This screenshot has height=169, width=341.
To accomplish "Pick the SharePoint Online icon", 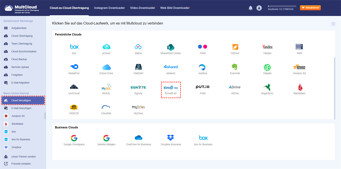I will point(170,47).
